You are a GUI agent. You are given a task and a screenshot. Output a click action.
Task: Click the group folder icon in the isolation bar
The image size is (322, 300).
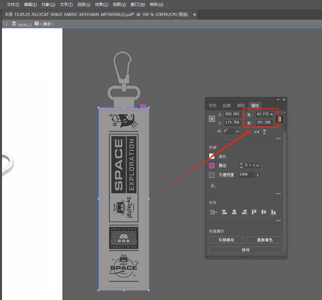(37, 23)
